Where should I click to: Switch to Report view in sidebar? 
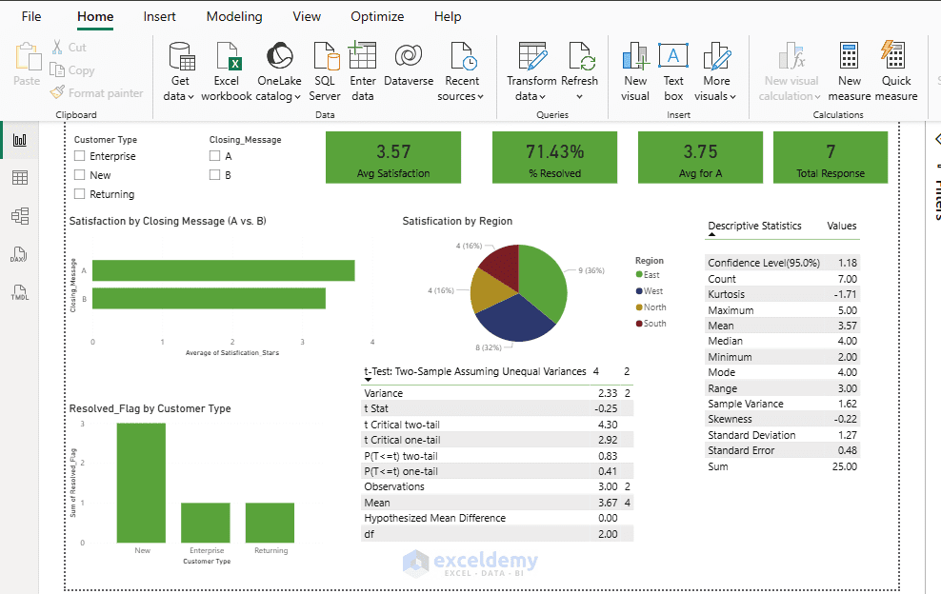[x=20, y=140]
